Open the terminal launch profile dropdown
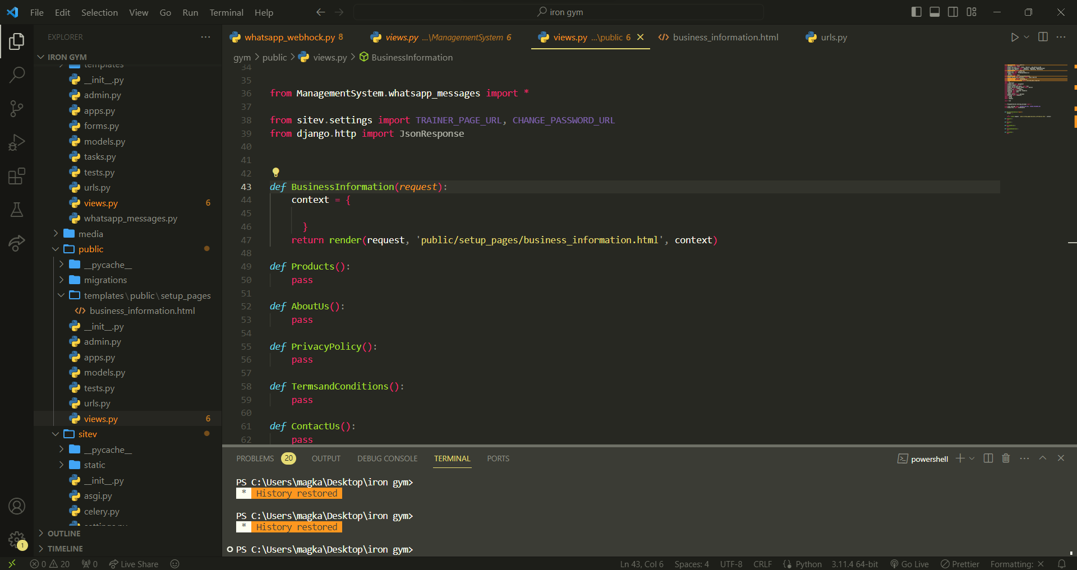Viewport: 1077px width, 570px height. [x=972, y=458]
